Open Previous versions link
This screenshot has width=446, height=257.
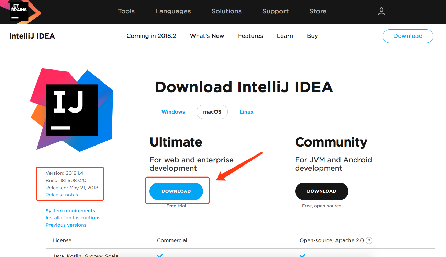point(66,225)
